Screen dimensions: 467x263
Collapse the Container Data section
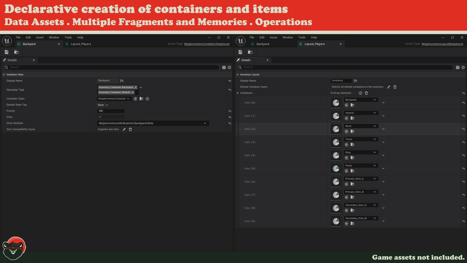4,75
